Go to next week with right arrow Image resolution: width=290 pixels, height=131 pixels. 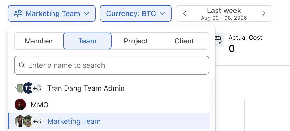pyautogui.click(x=264, y=13)
